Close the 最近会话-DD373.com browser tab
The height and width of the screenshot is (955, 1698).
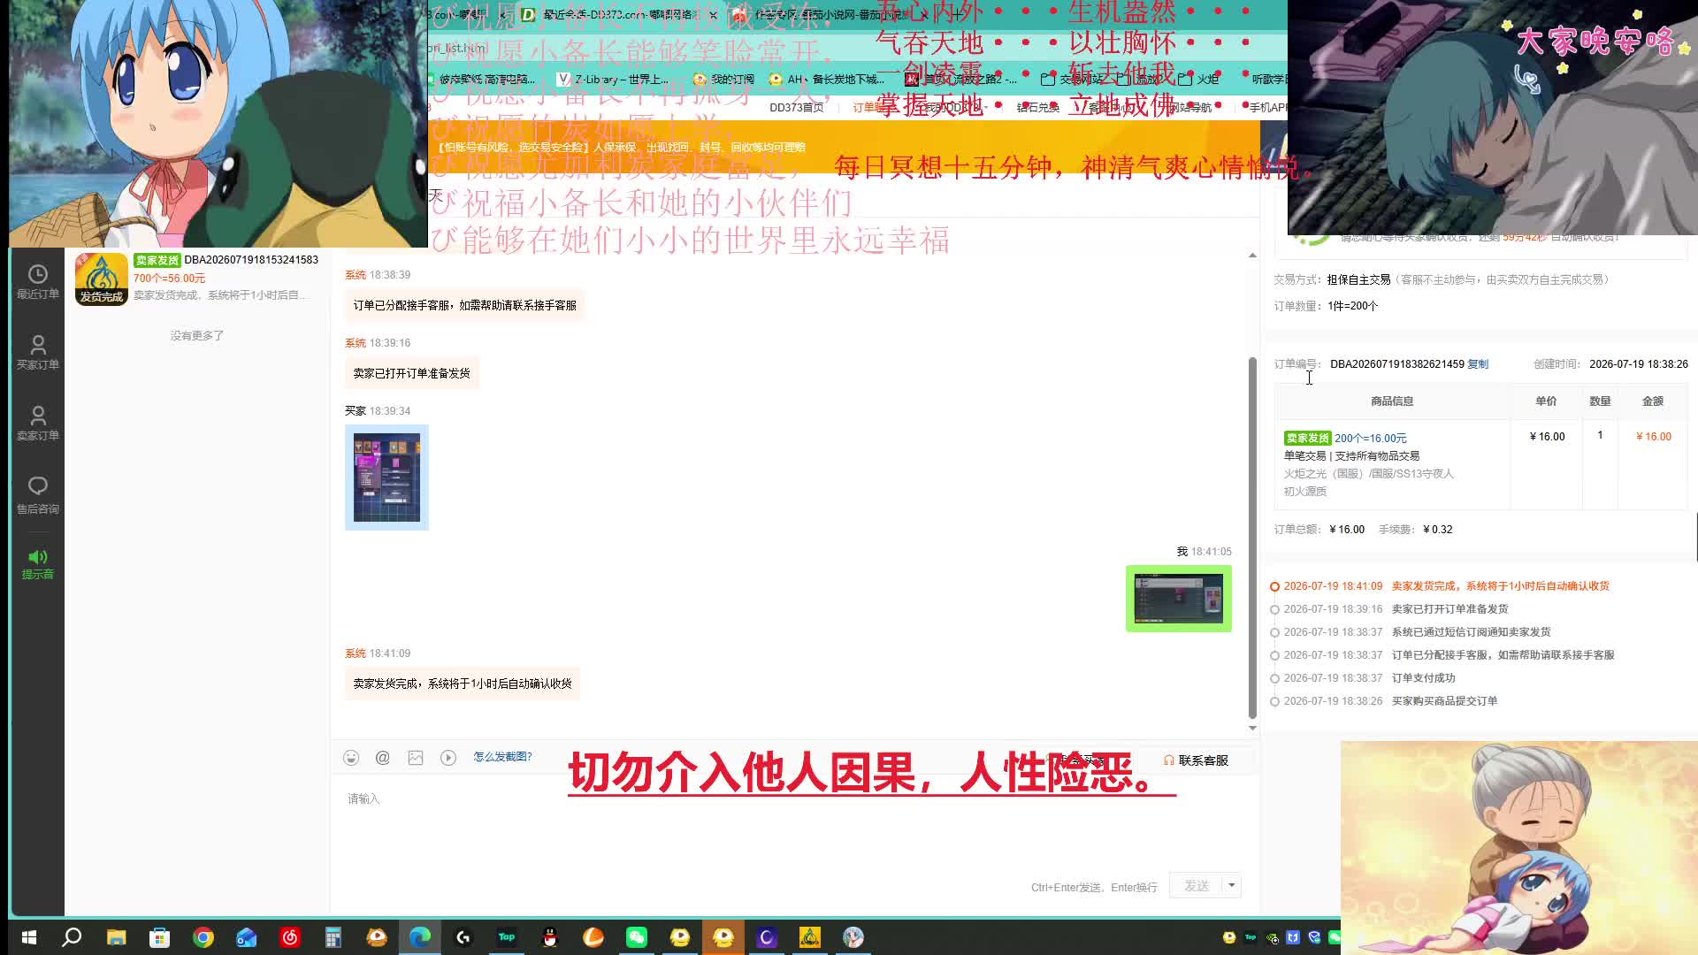[x=713, y=15]
